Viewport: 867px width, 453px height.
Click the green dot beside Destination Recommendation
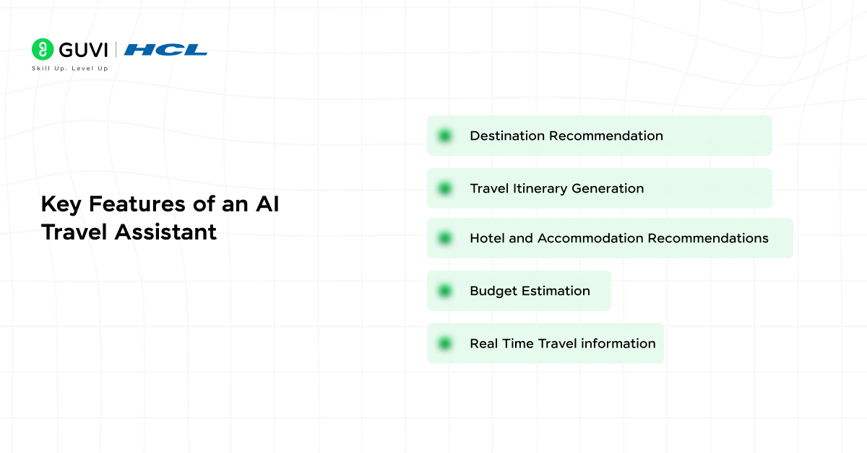tap(445, 136)
